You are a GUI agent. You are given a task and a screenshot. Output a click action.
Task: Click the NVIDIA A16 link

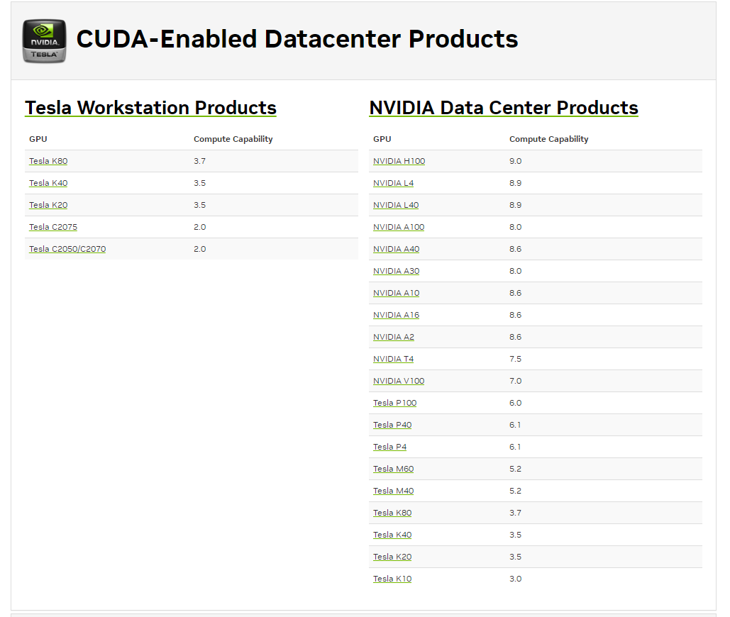[396, 315]
